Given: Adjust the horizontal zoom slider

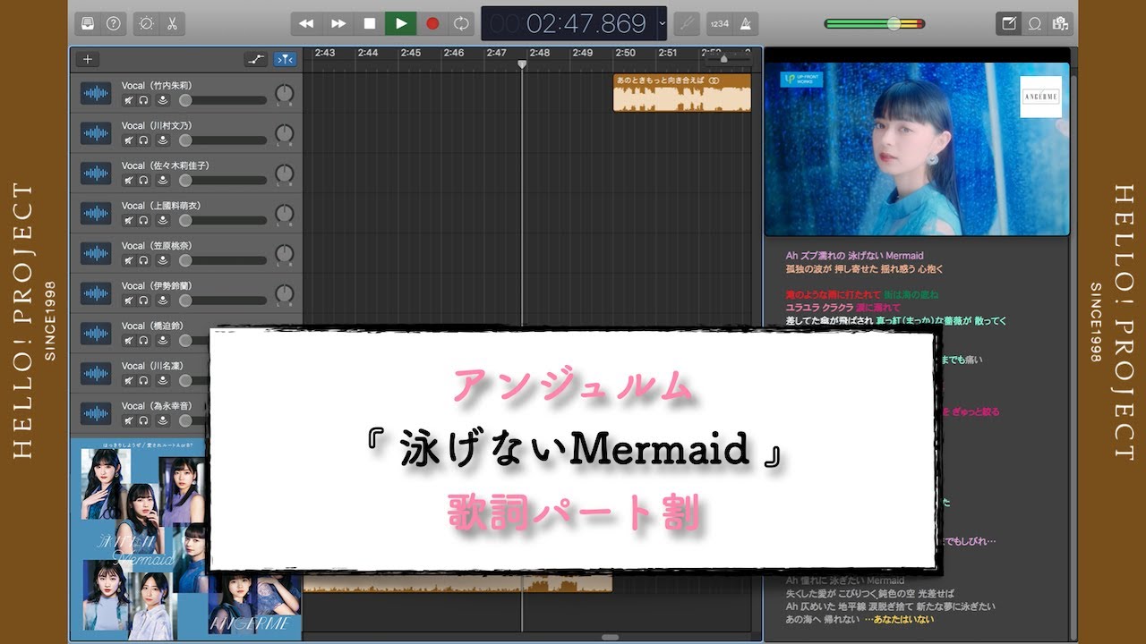Looking at the screenshot, I should [x=730, y=59].
